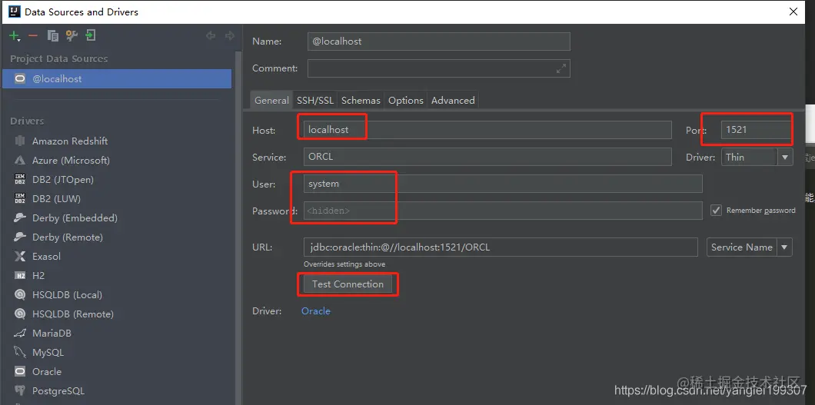This screenshot has height=405, width=815.
Task: Click the MySQL dolphin icon
Action: pyautogui.click(x=20, y=352)
